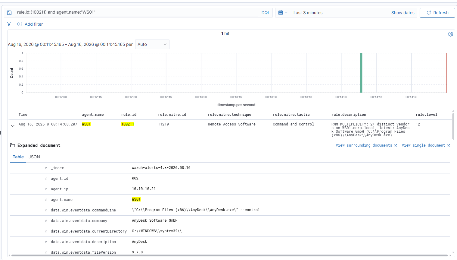The width and height of the screenshot is (457, 260).
Task: Click the Last 3 minutes time range
Action: pyautogui.click(x=308, y=13)
